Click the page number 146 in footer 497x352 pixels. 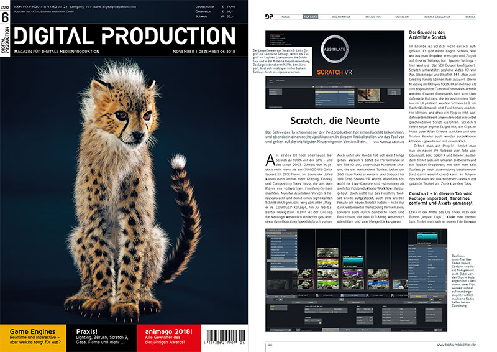point(270,345)
